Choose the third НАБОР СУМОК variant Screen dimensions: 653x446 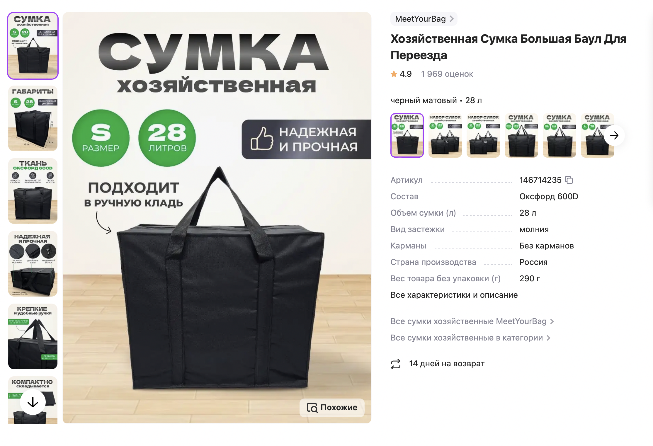[x=483, y=135]
